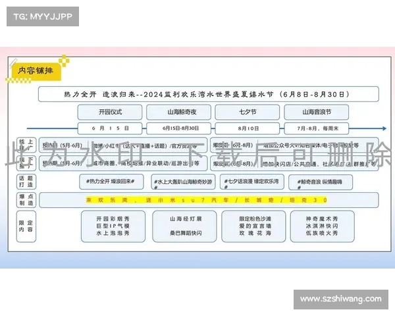The image size is (395, 316).
Task: Select the title banner 热力全开 造浪归来
Action: (x=208, y=94)
